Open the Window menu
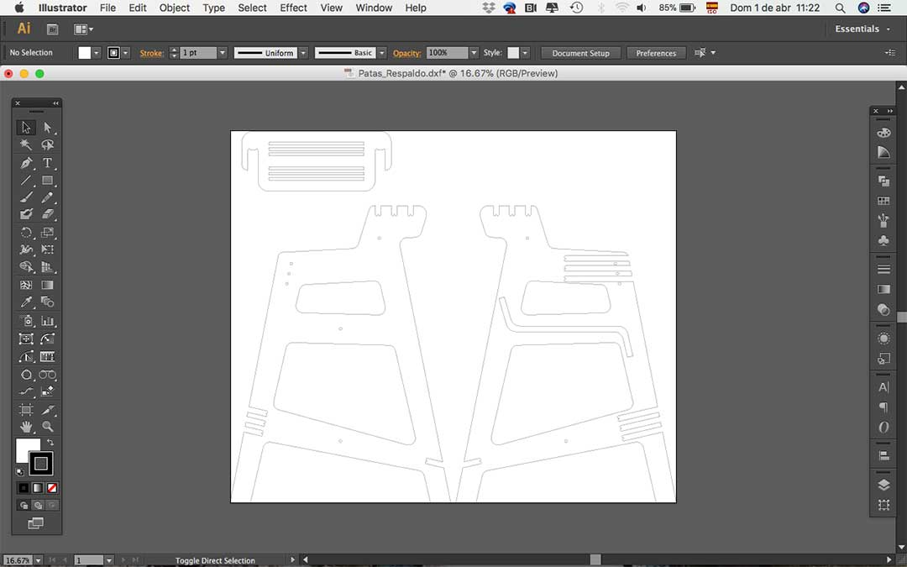Image resolution: width=907 pixels, height=567 pixels. [x=374, y=8]
